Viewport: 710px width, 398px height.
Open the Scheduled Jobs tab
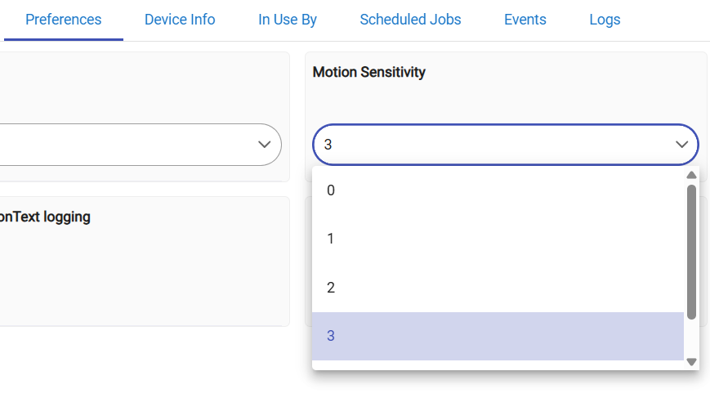[410, 20]
